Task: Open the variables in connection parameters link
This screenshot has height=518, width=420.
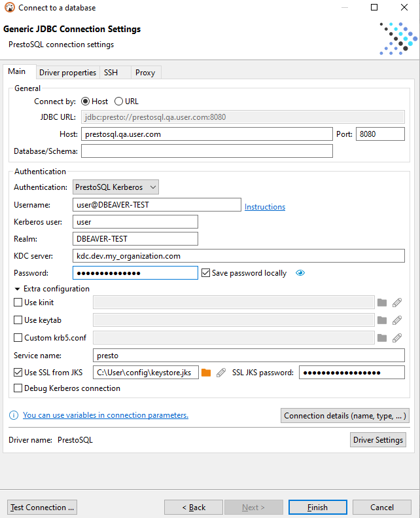Action: click(x=105, y=415)
